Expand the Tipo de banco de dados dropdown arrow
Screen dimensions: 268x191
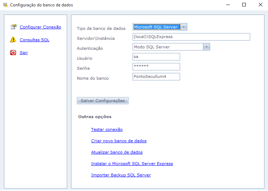(183, 27)
